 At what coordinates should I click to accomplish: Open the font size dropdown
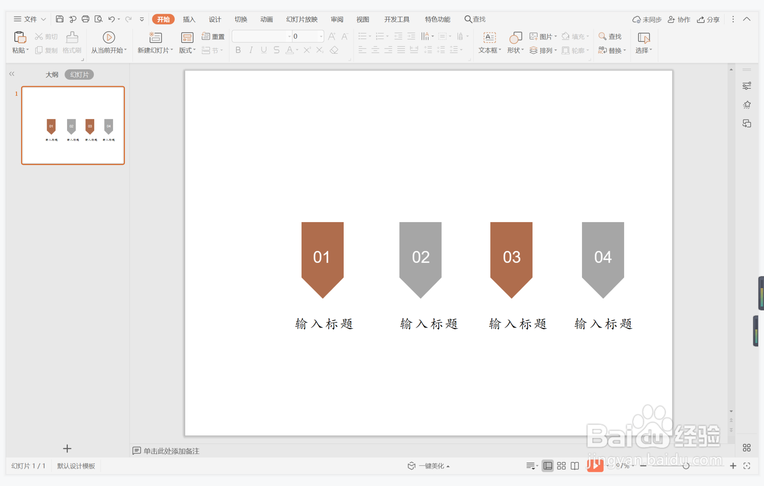(x=321, y=36)
